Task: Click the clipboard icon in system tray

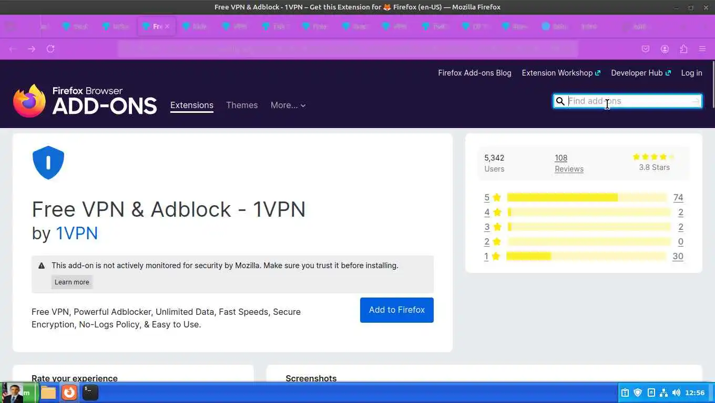Action: point(625,393)
